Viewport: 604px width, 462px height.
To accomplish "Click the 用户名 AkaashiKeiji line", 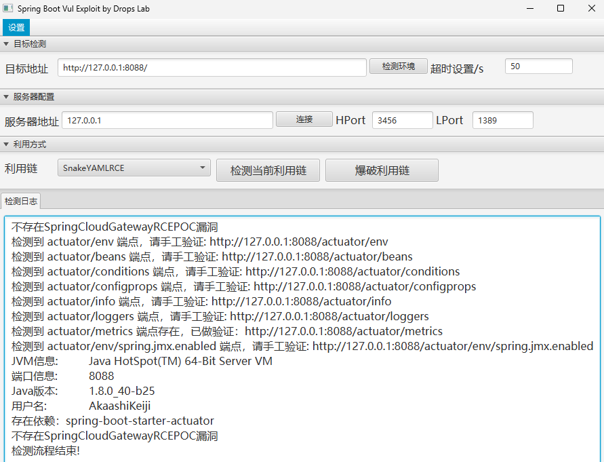I will tap(81, 406).
